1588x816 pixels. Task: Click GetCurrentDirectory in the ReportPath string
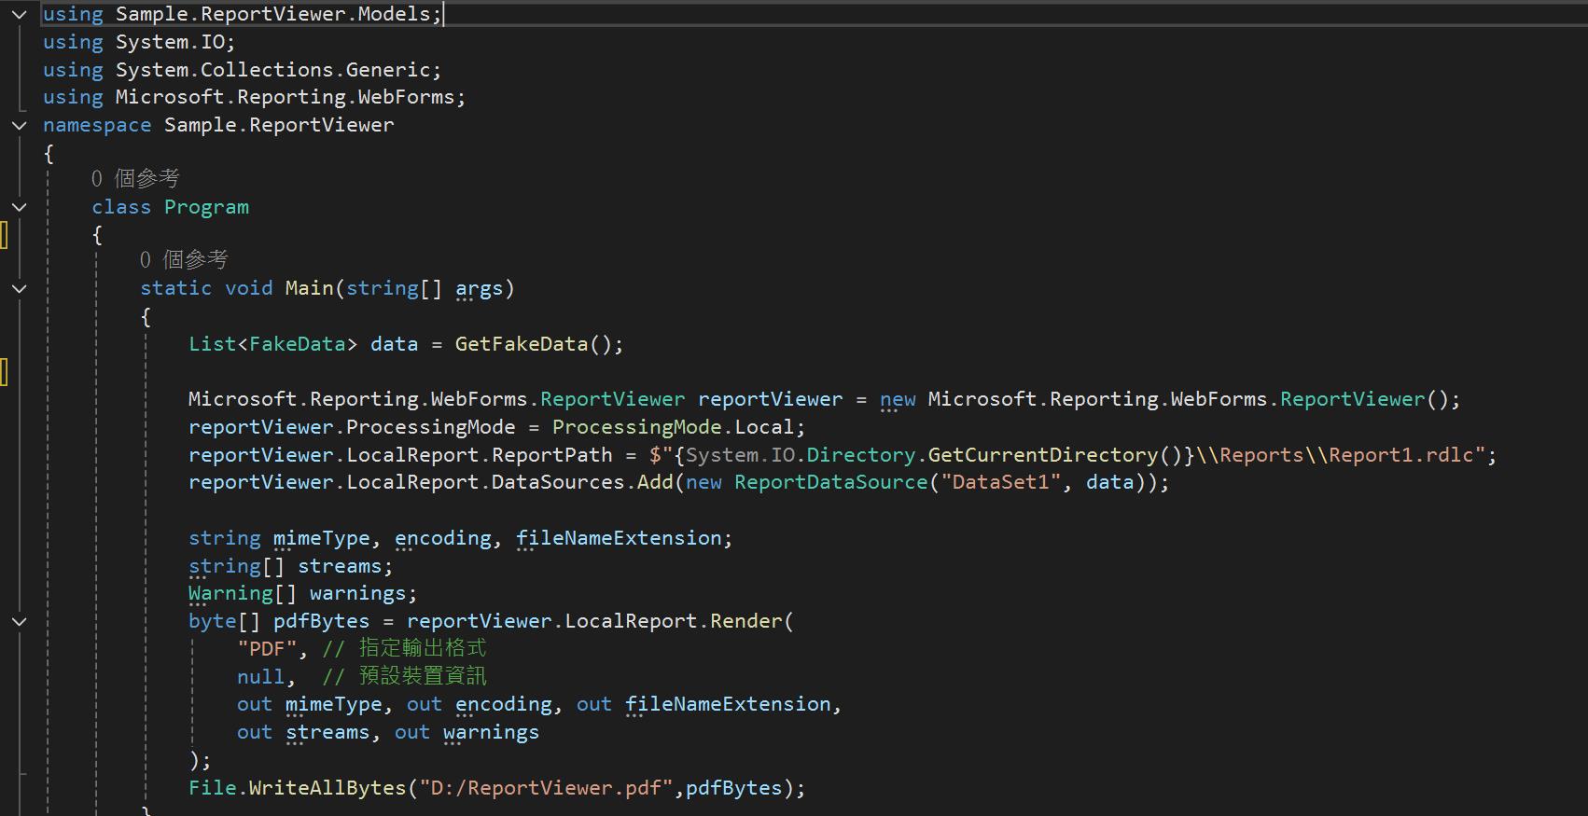[x=1043, y=455]
